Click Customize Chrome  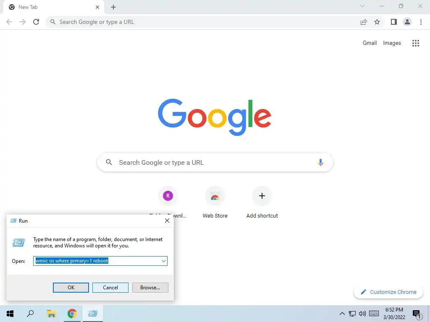coord(388,292)
